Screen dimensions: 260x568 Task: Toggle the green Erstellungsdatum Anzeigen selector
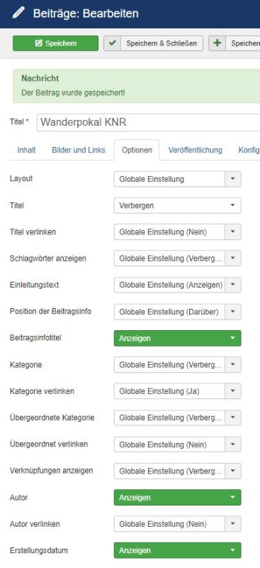click(x=178, y=550)
